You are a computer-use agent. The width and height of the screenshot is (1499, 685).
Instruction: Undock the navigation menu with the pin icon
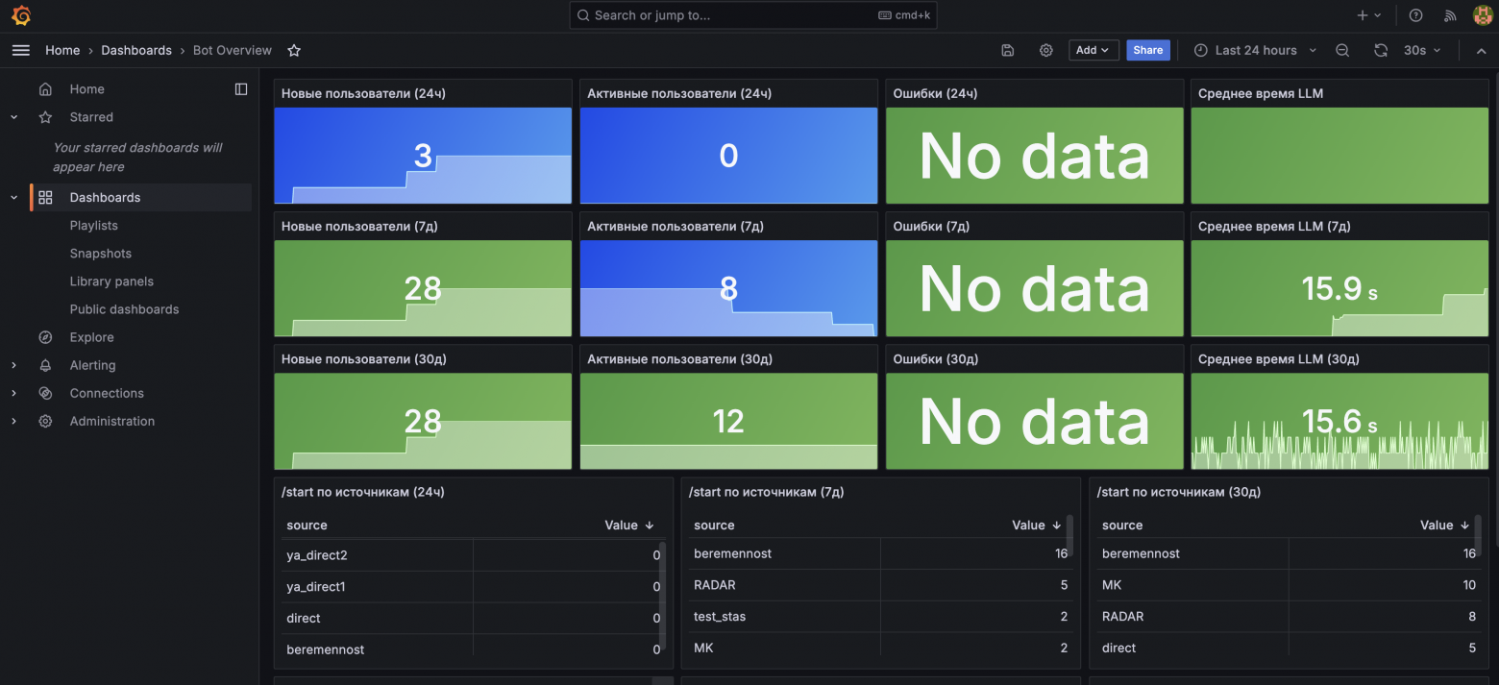(241, 88)
